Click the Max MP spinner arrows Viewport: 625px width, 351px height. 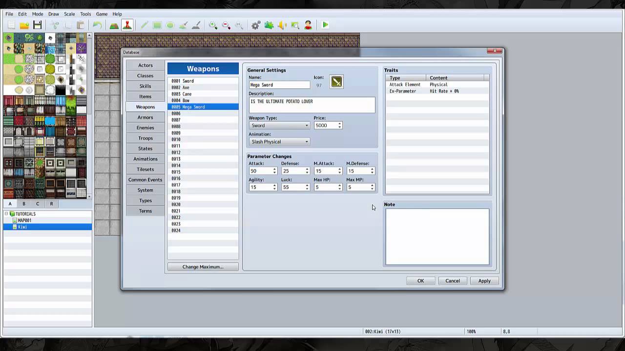372,187
